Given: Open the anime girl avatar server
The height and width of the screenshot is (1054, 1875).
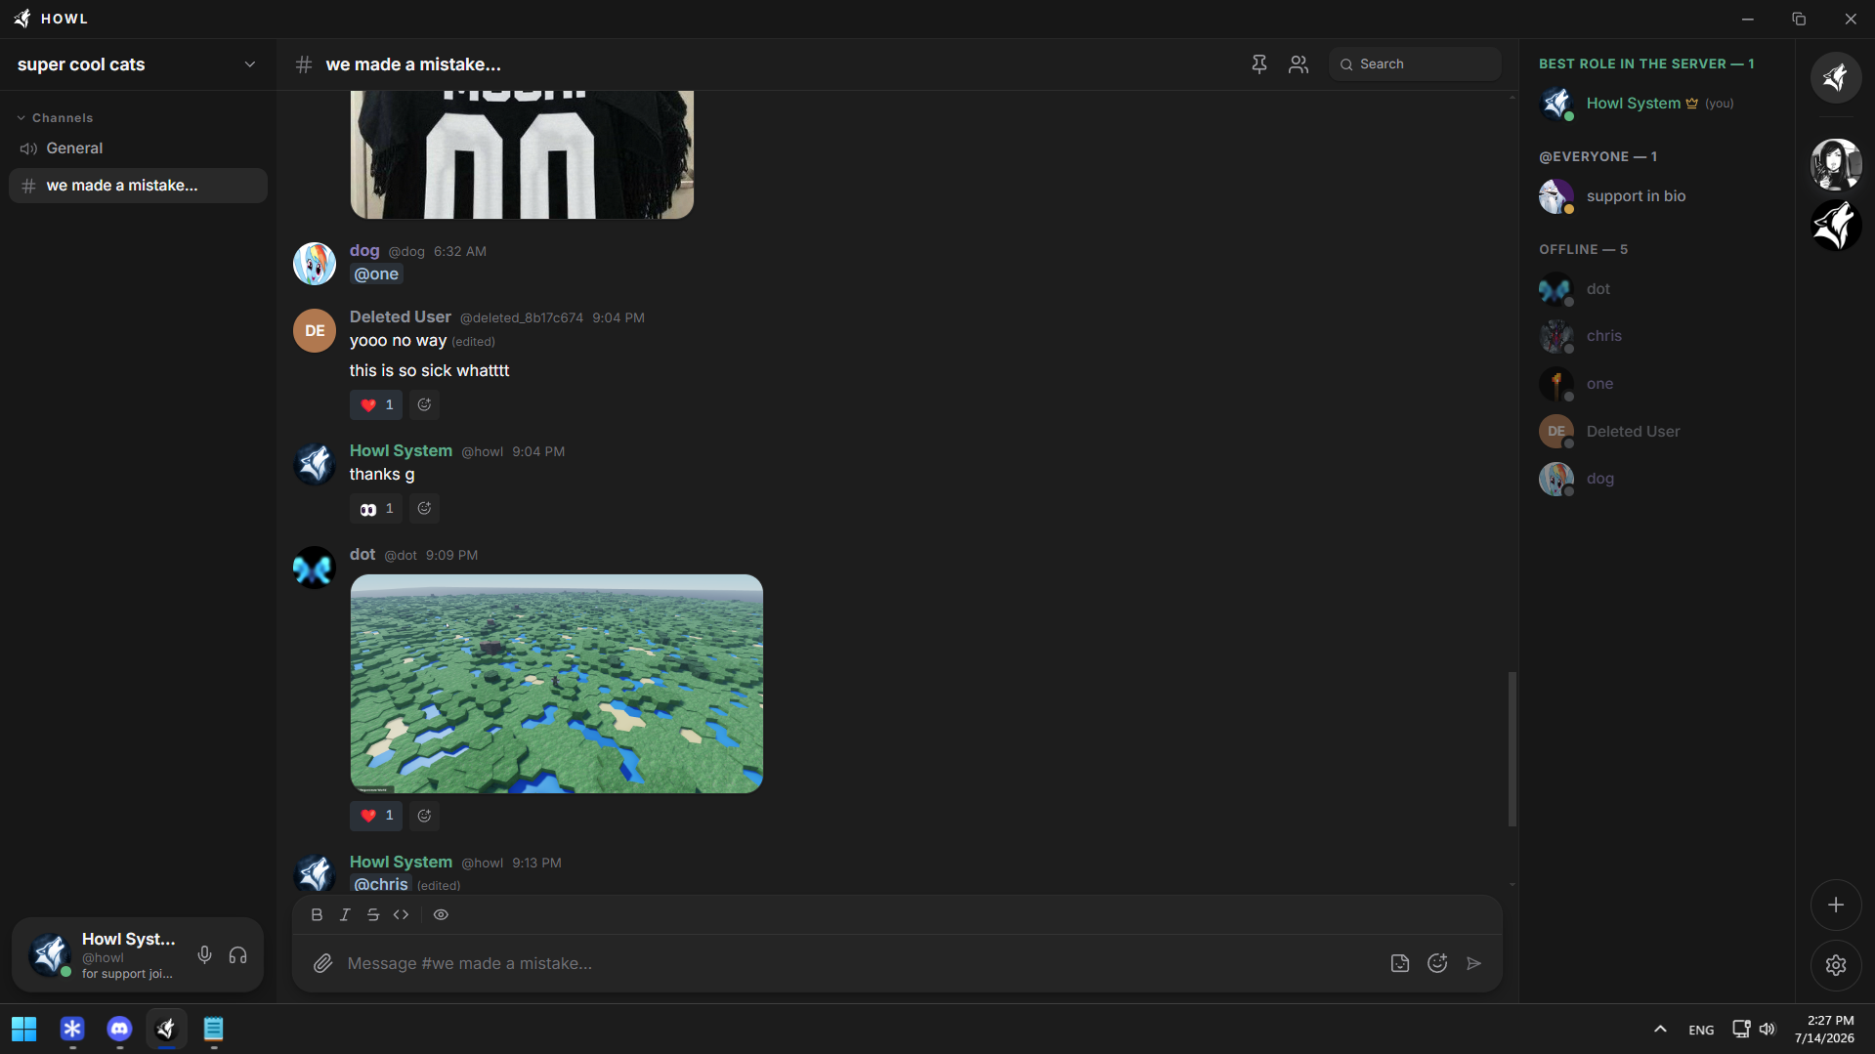Looking at the screenshot, I should coord(1836,164).
